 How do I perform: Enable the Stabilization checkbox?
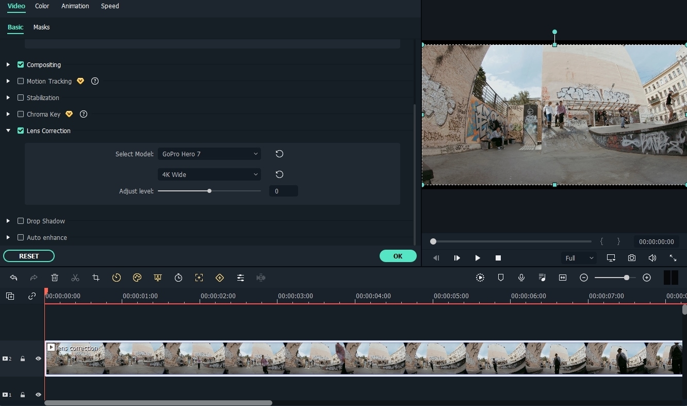[x=21, y=98]
